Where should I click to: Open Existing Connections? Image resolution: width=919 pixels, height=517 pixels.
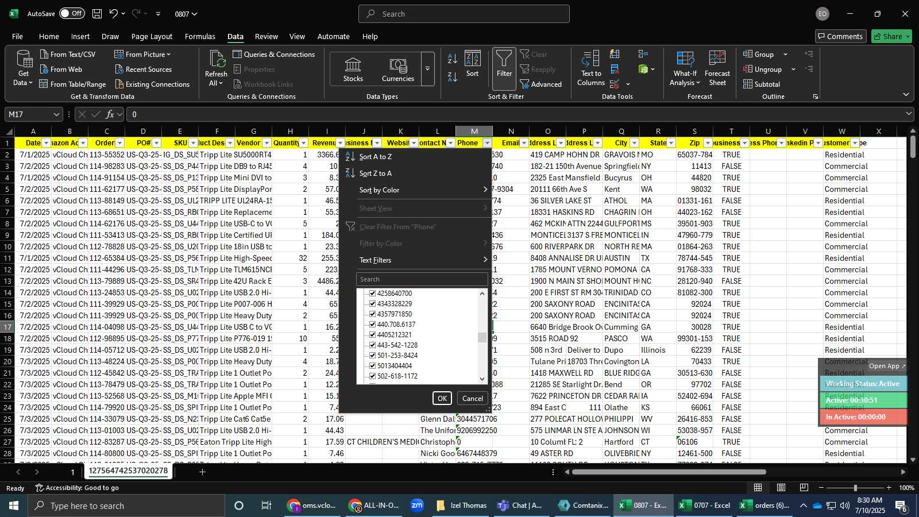[152, 84]
